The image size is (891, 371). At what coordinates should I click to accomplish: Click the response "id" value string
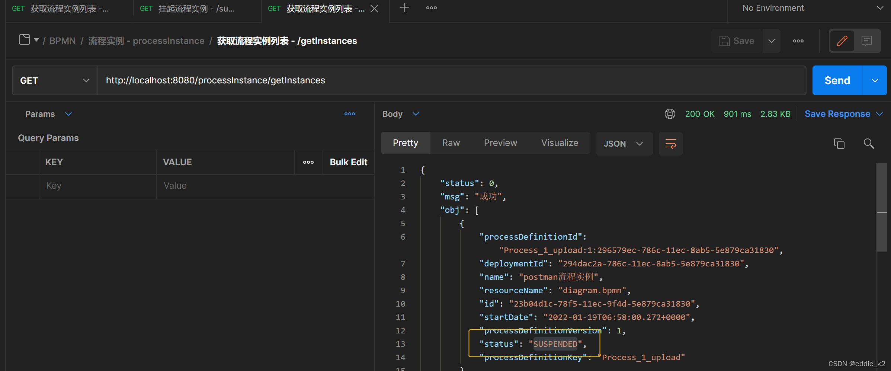(602, 304)
